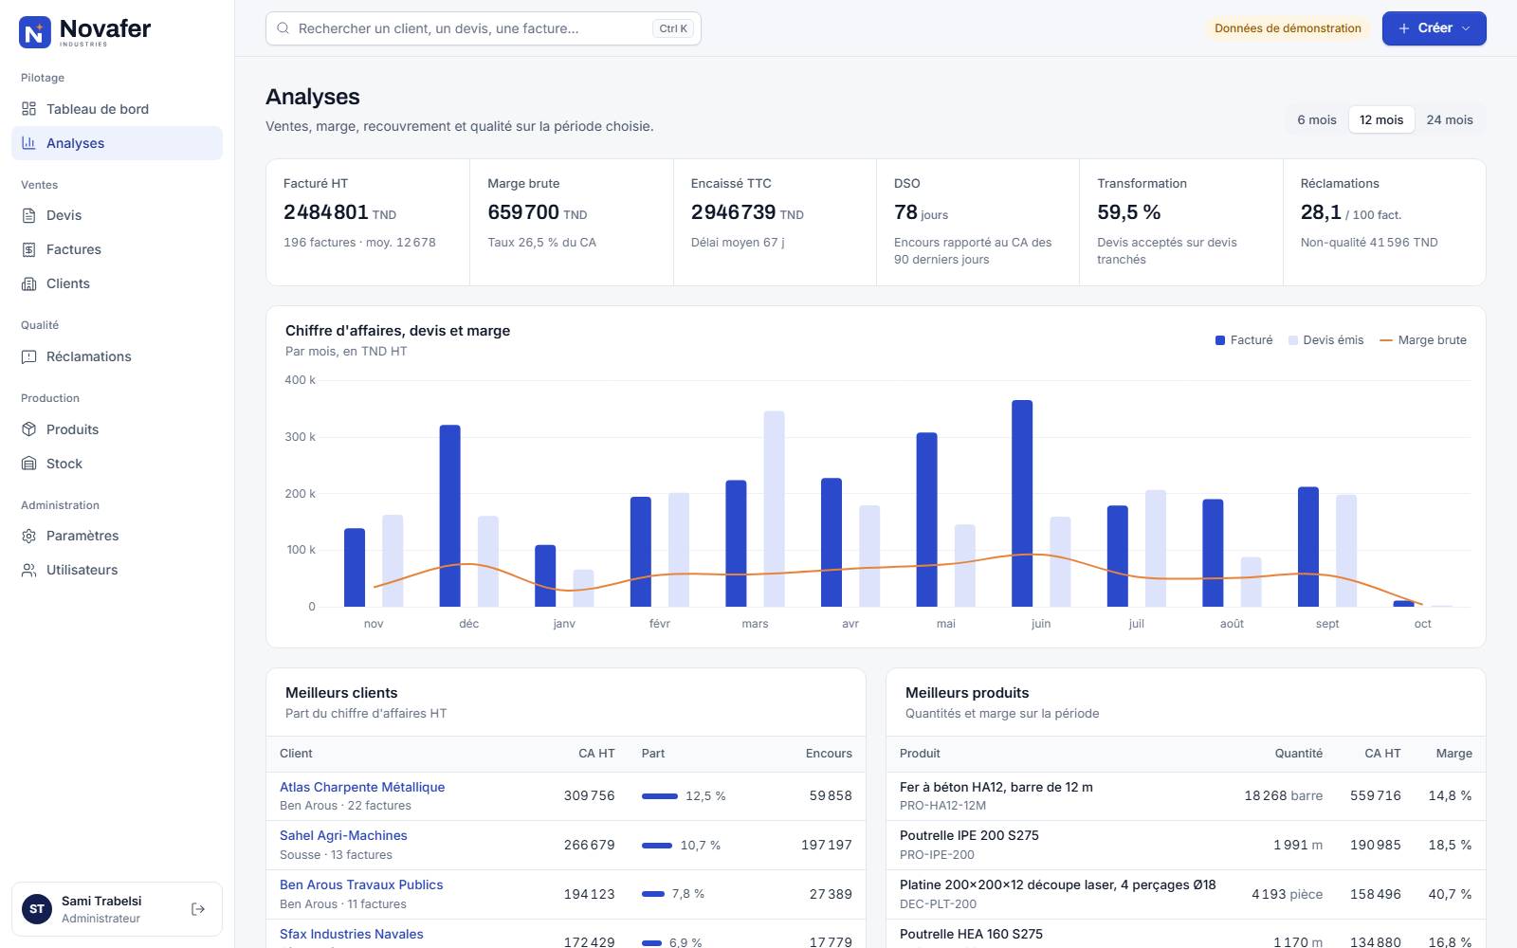Image resolution: width=1517 pixels, height=948 pixels.
Task: Toggle the Facturé legend series
Action: point(1244,340)
